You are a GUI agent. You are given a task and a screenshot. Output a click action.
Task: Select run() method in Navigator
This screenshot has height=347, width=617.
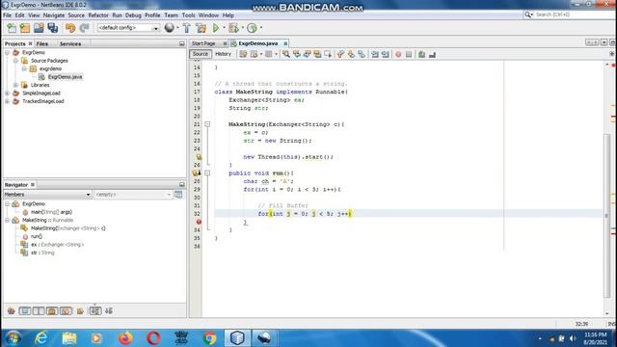click(x=37, y=236)
